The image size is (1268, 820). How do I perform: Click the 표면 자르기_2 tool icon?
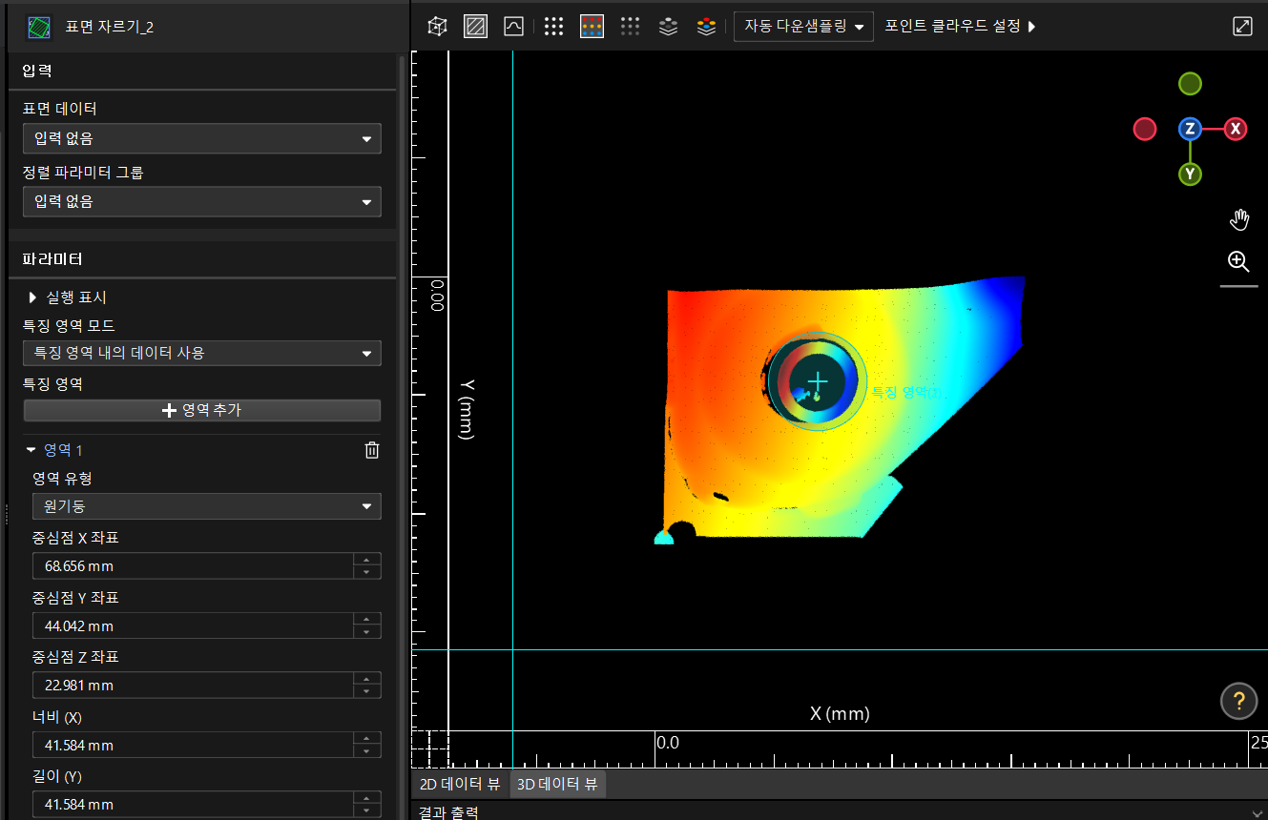39,27
